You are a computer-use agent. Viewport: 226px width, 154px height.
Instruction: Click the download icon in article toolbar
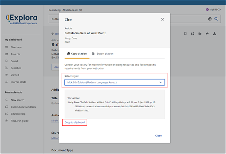[x=215, y=34]
